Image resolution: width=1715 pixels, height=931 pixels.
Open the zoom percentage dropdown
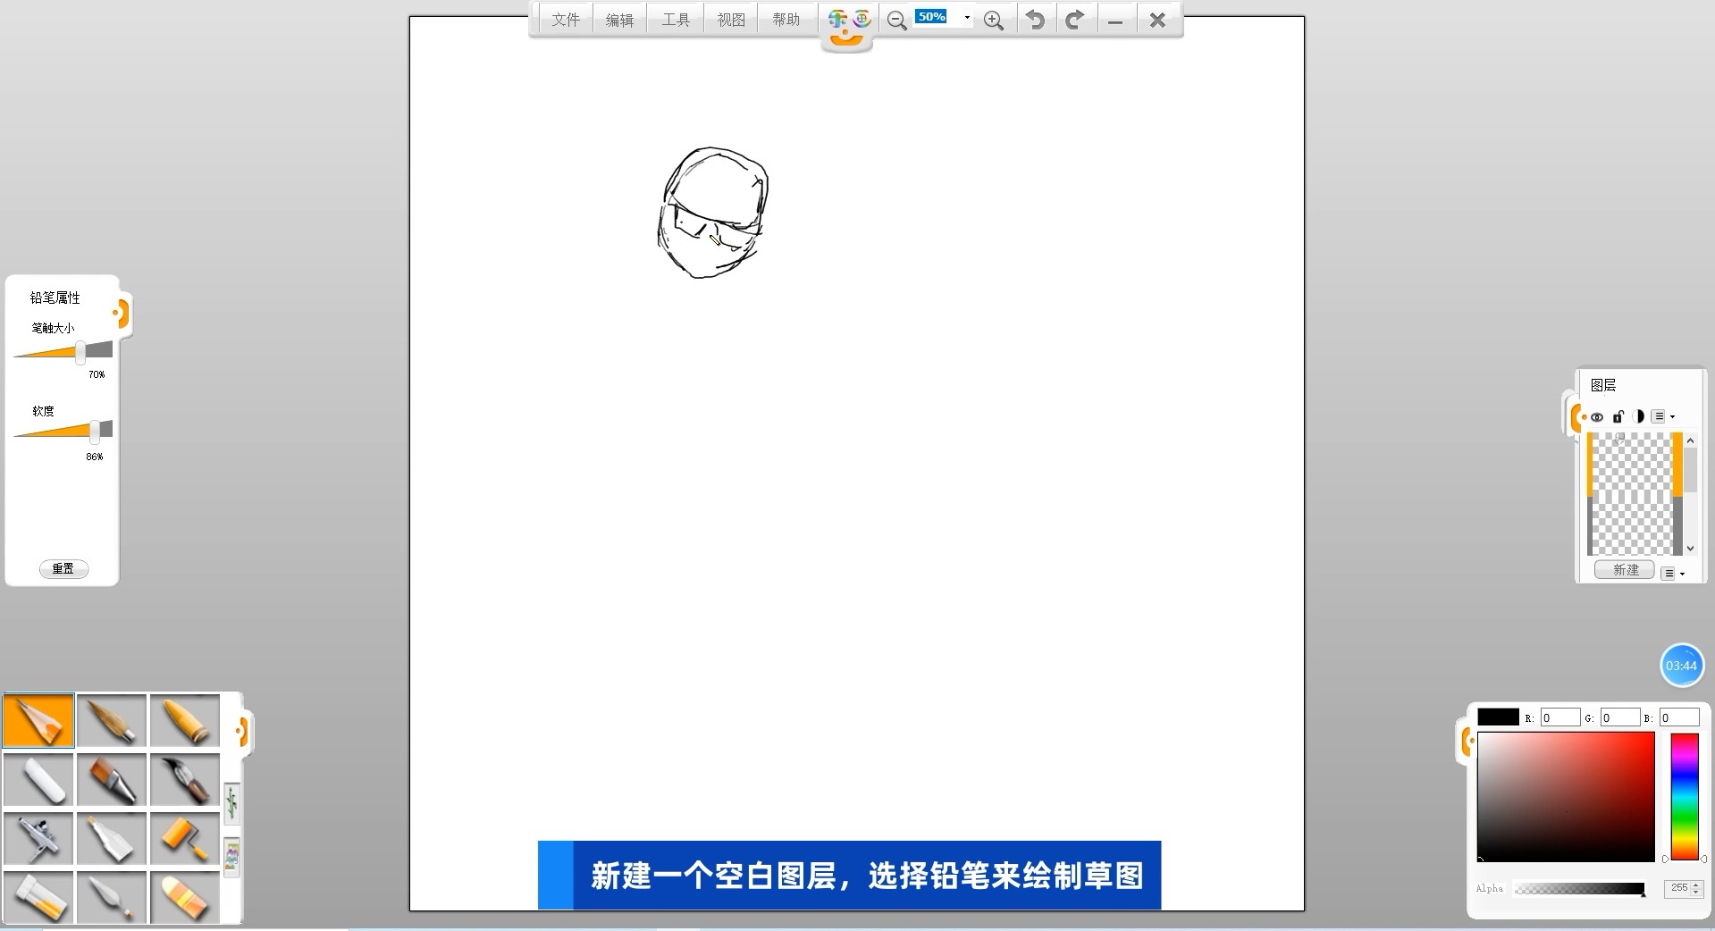tap(967, 18)
